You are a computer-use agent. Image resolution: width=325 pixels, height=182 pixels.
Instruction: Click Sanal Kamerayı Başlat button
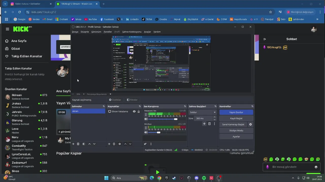click(x=233, y=124)
